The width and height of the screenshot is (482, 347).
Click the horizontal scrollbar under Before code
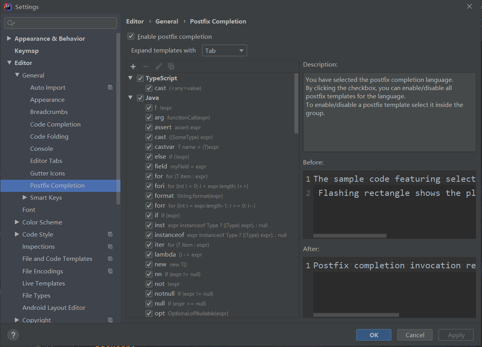[x=350, y=236]
